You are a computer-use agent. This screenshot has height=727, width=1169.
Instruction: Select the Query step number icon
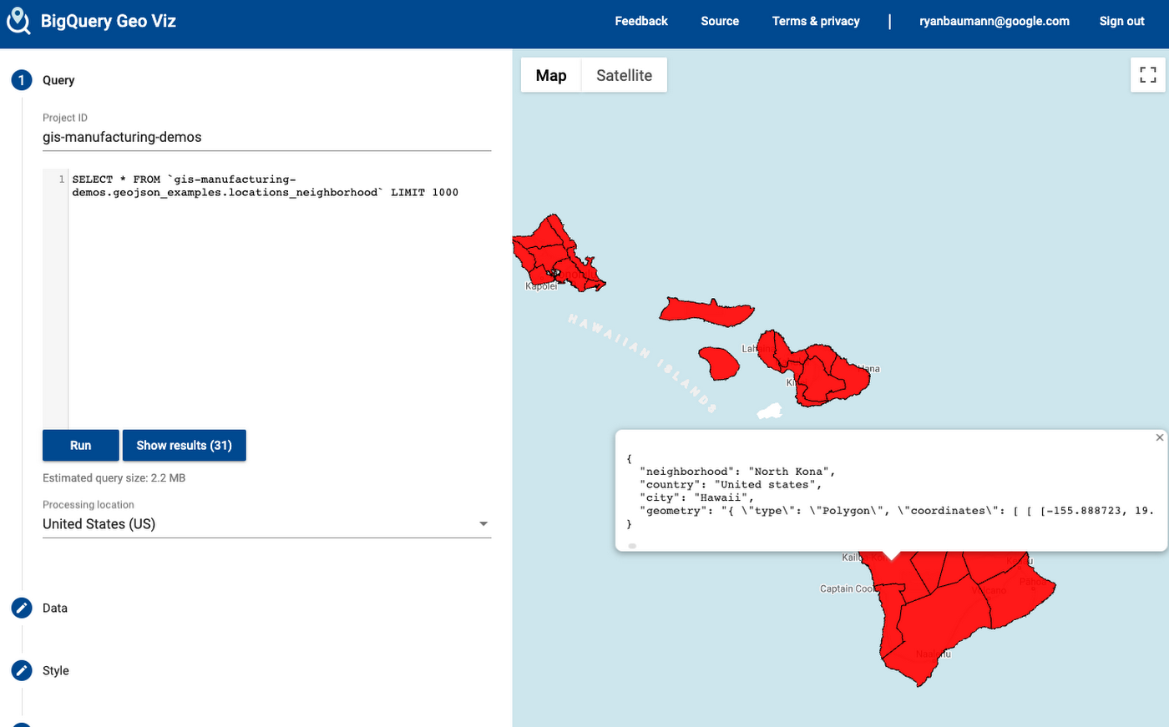[22, 80]
